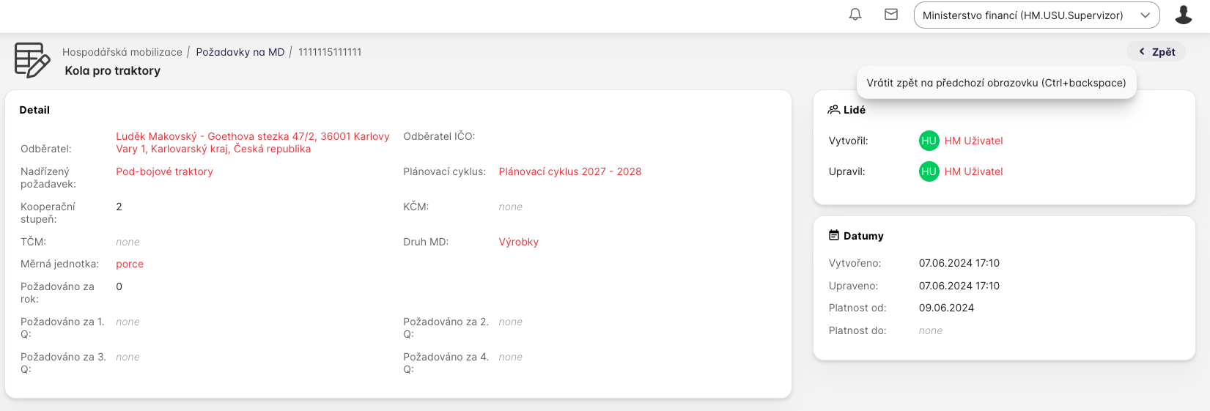Screen dimensions: 1210x411
Task: Open HM Uživatel link next to Vytvořil
Action: pyautogui.click(x=973, y=141)
